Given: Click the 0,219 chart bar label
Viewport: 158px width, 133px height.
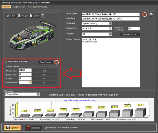Looking at the screenshot, I should [102, 108].
